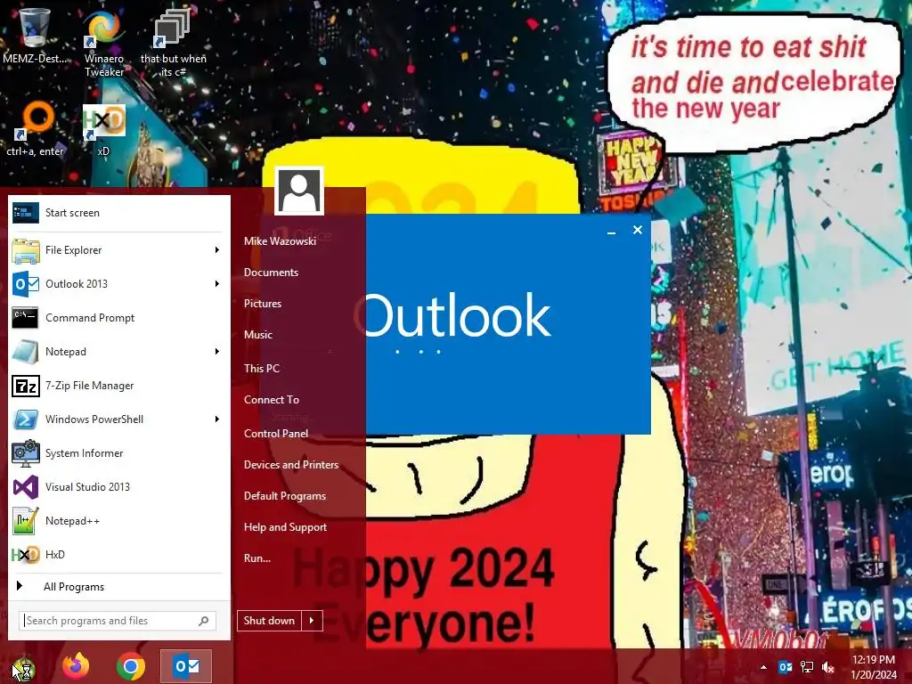Click the Windows PowerShell icon
This screenshot has width=912, height=684.
point(26,419)
